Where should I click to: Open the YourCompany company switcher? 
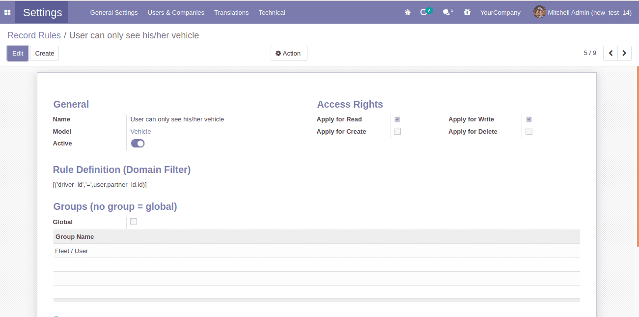pos(500,12)
